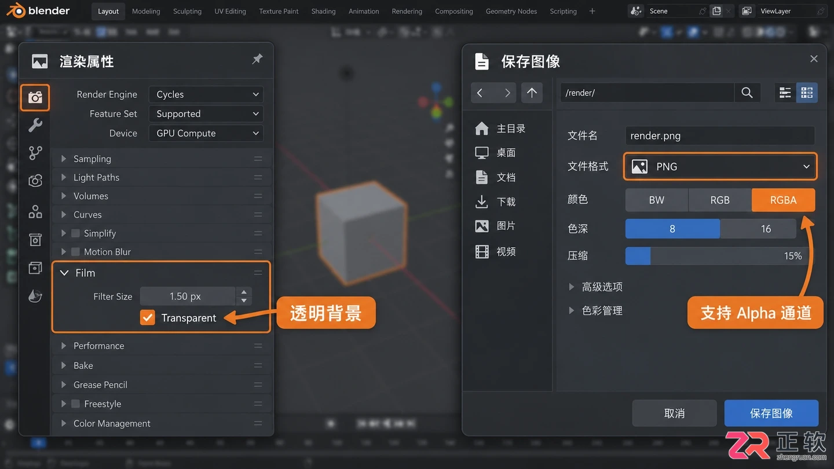Open the Feature Set dropdown
Screen dimensions: 834x469
coord(206,113)
